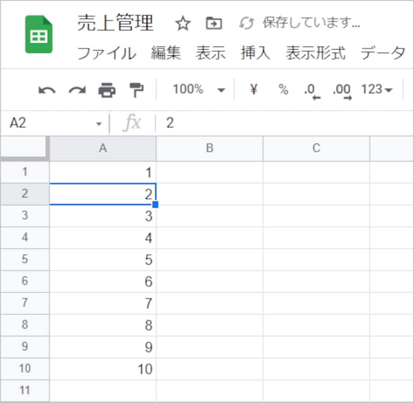Click the Undo icon
Image resolution: width=414 pixels, height=403 pixels.
(48, 89)
